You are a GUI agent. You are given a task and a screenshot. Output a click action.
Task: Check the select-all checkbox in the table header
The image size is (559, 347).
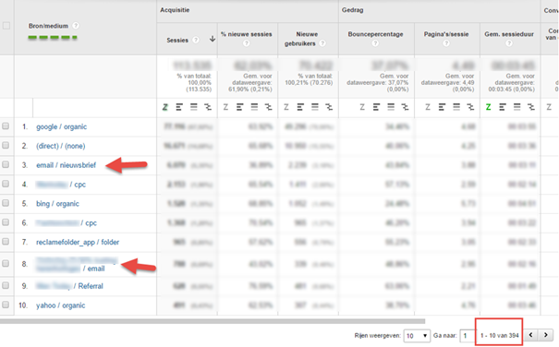tap(6, 26)
